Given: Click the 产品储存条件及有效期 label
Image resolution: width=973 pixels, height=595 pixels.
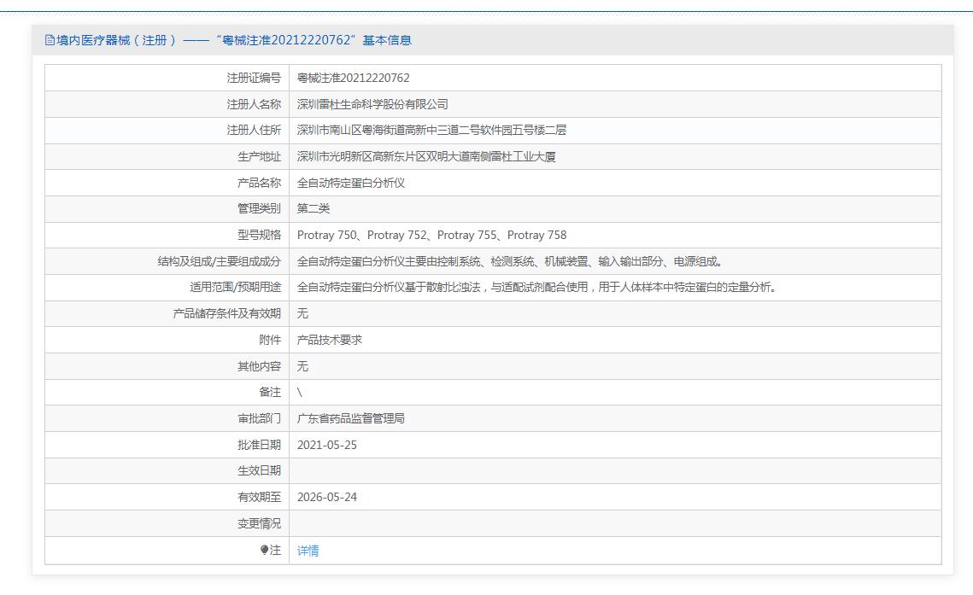Looking at the screenshot, I should pos(226,313).
